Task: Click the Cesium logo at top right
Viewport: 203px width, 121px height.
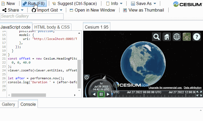Action: pos(188,4)
